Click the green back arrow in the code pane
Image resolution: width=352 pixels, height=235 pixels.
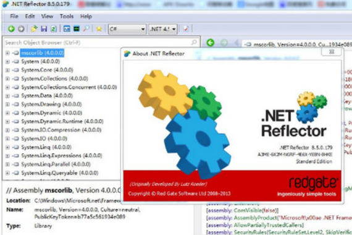(x=211, y=43)
